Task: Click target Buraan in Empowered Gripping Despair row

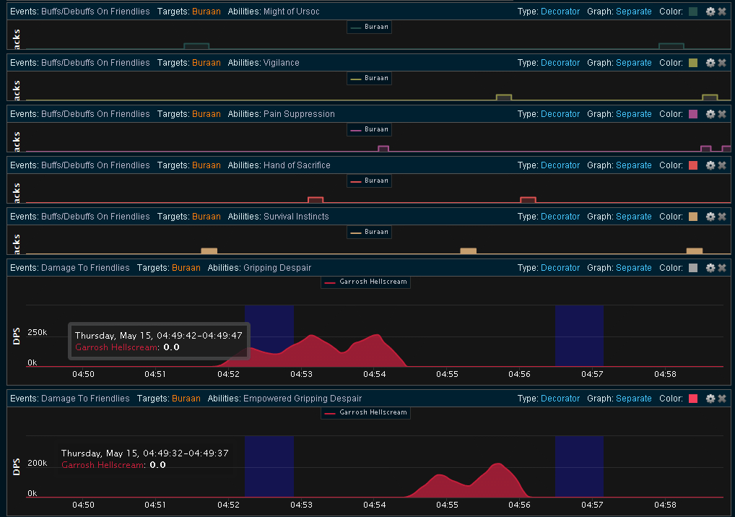Action: (x=186, y=399)
